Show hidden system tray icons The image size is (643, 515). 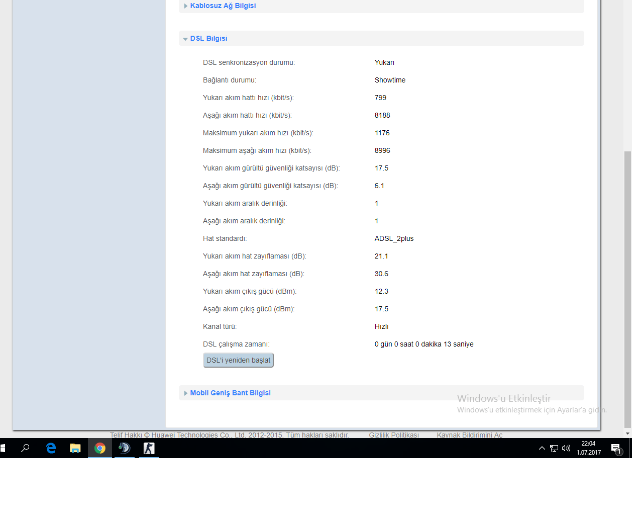pos(542,448)
